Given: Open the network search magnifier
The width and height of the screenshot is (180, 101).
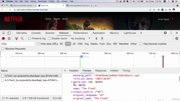Looking at the screenshot, I should pyautogui.click(x=22, y=39).
